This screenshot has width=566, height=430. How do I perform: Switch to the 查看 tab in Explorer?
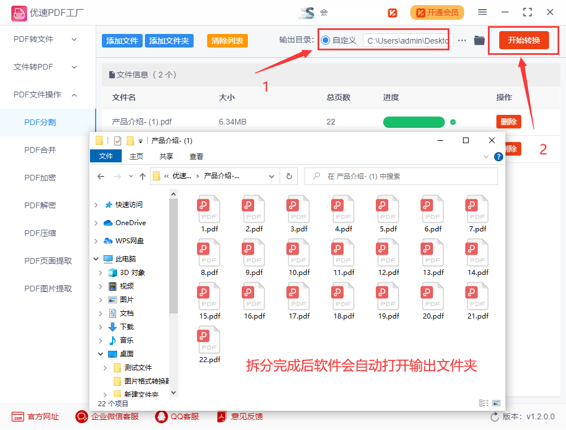pos(196,156)
